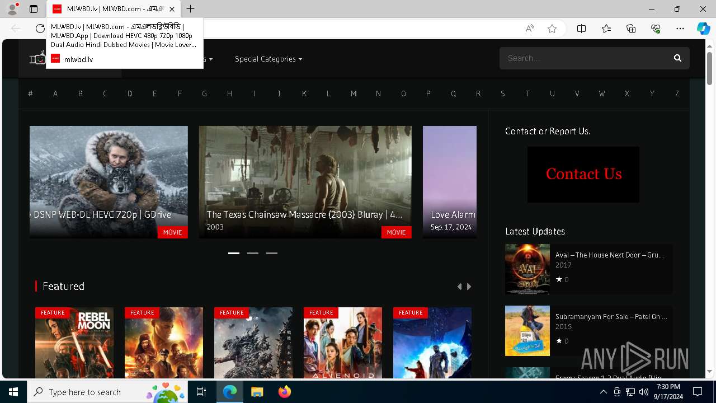Open File Explorer from taskbar
Viewport: 716px width, 403px height.
click(x=257, y=392)
